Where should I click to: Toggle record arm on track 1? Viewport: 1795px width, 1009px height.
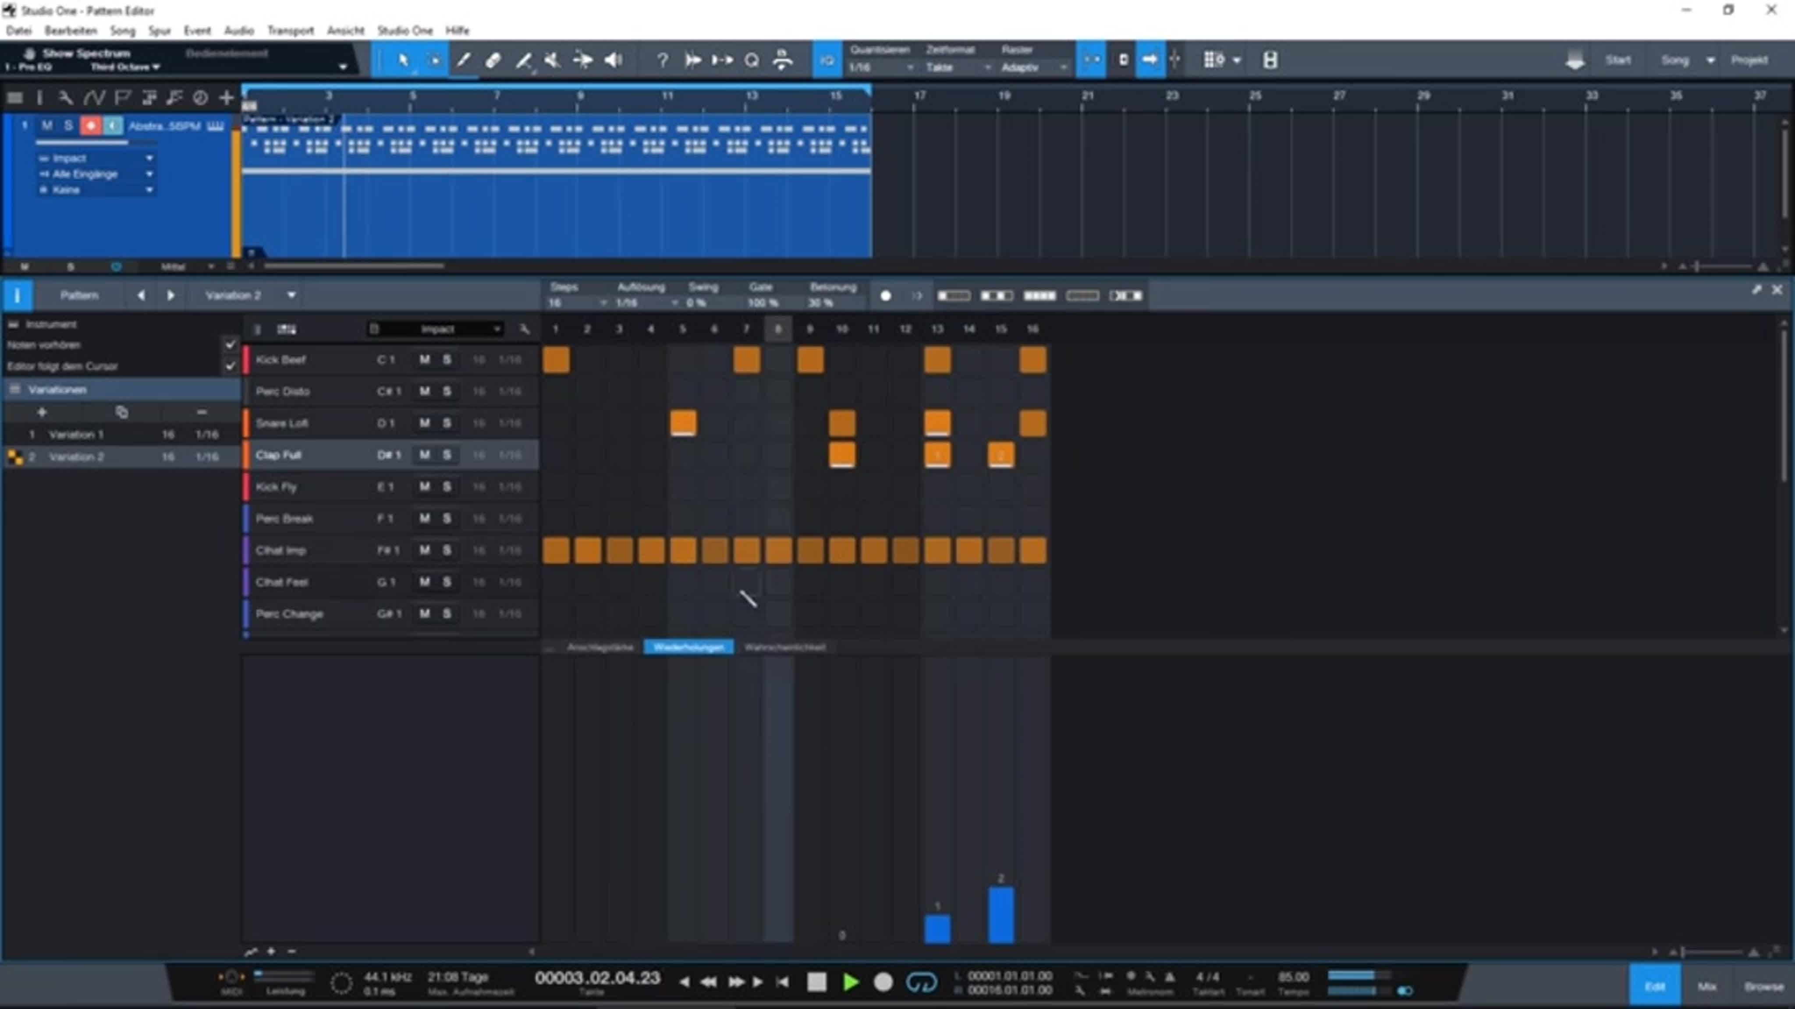91,125
